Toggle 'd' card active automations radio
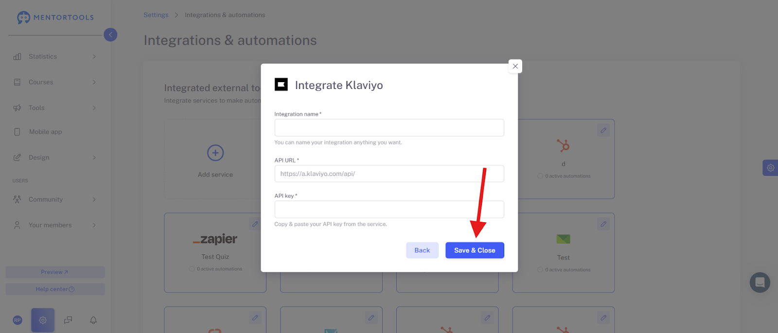Screen dimensions: 778x333 coord(540,176)
